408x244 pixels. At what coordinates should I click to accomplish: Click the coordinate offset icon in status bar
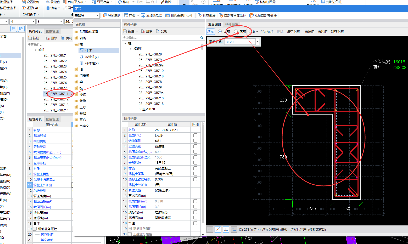click(234, 229)
